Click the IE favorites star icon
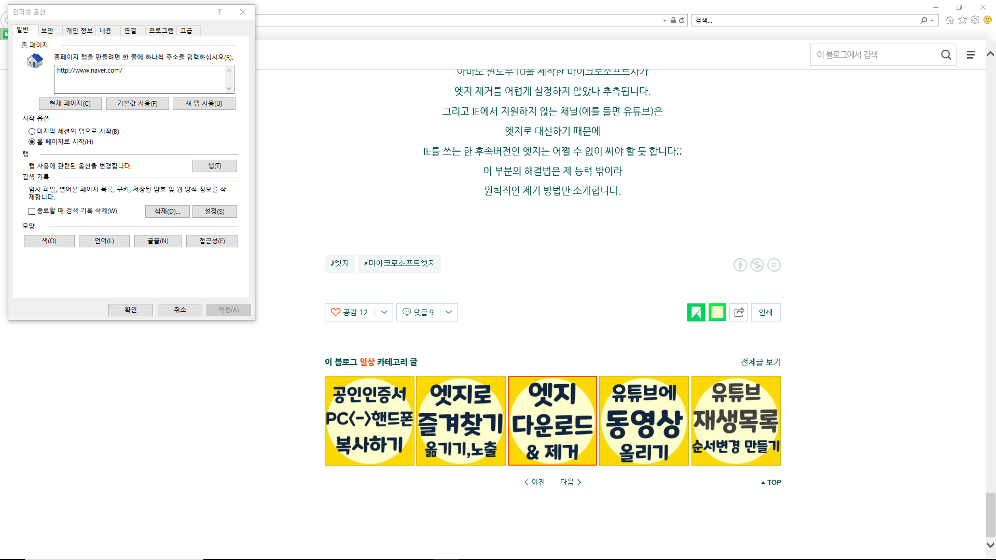Viewport: 996px width, 560px height. (x=962, y=20)
